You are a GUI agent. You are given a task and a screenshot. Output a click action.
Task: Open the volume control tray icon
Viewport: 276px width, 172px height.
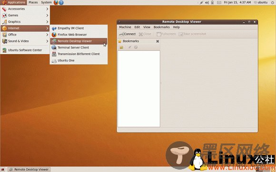[x=207, y=2]
